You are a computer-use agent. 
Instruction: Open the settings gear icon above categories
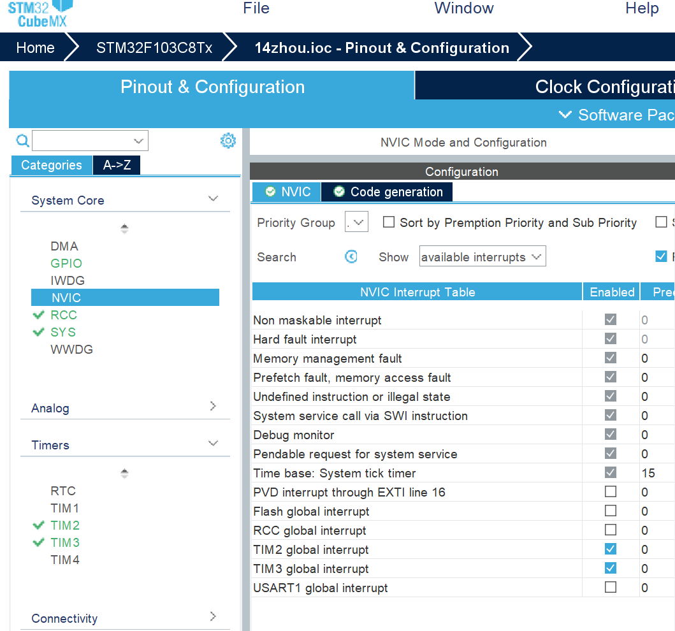tap(228, 140)
